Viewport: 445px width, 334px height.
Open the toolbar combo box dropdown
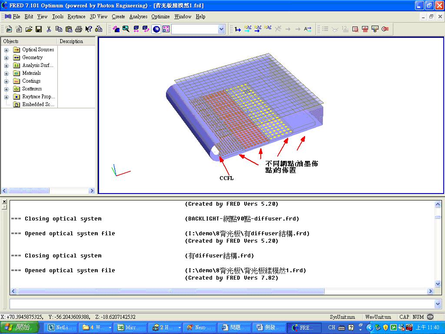(x=221, y=29)
